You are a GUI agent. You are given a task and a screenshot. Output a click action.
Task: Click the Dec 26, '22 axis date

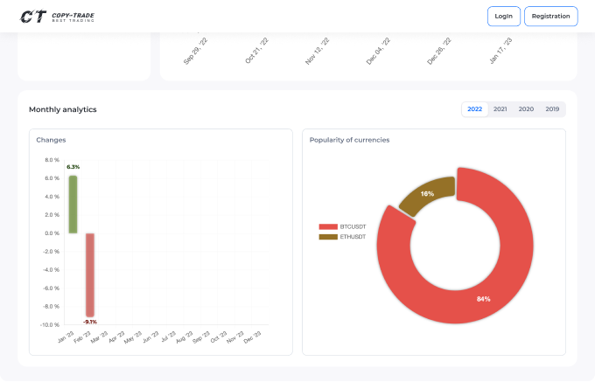click(439, 52)
